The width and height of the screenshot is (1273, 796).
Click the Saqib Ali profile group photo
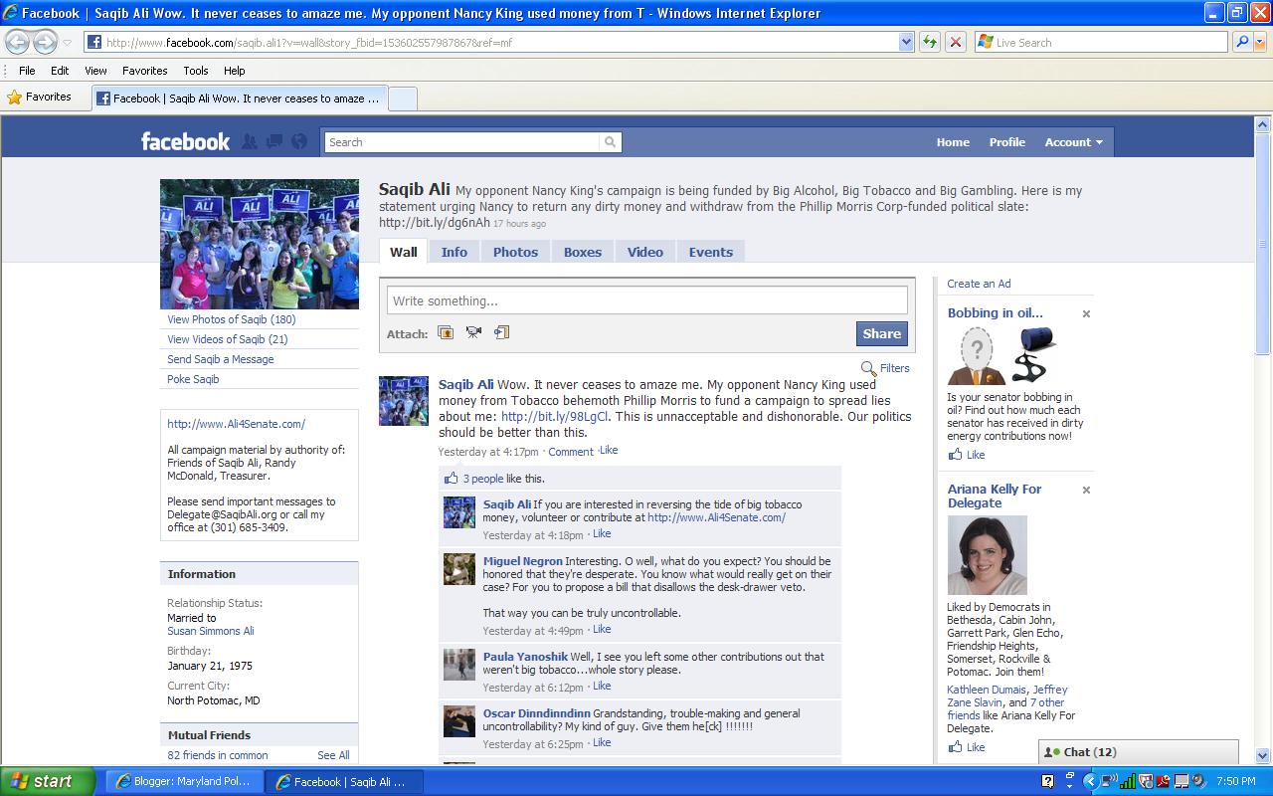(x=260, y=244)
